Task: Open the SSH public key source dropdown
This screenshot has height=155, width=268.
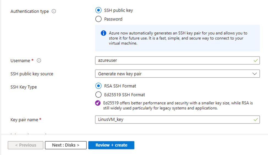Action: pyautogui.click(x=177, y=74)
